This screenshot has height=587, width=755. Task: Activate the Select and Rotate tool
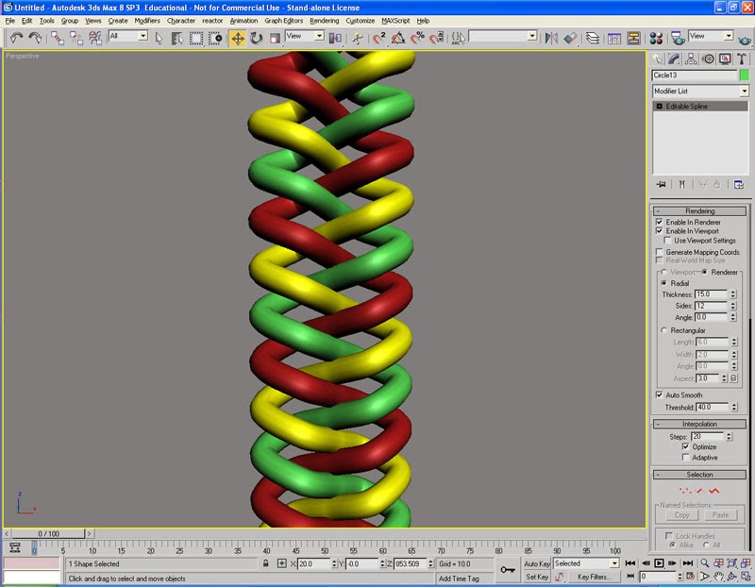coord(255,40)
